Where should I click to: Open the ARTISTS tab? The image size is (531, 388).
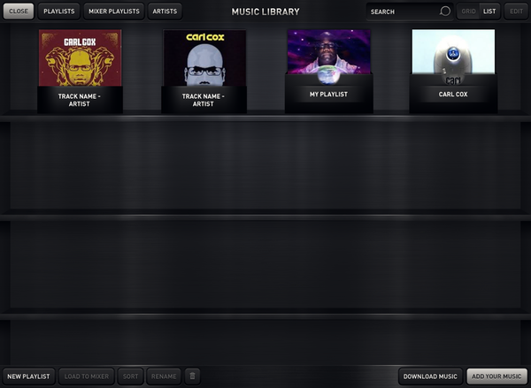pos(165,11)
